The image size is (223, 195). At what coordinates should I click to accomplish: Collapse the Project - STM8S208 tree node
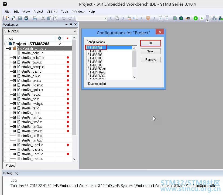click(x=6, y=44)
